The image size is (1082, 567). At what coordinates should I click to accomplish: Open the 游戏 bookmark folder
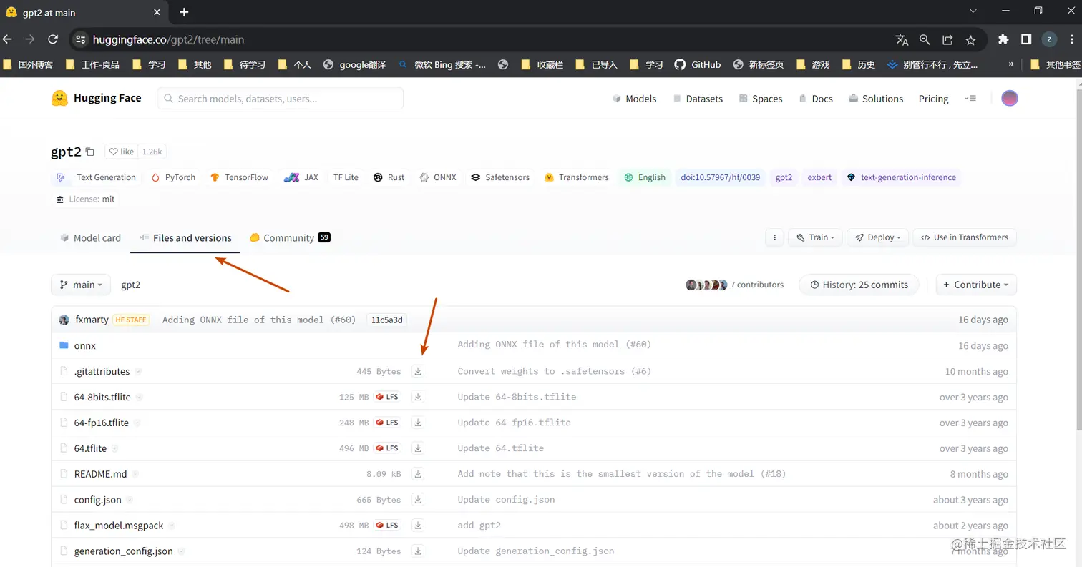[x=812, y=64]
